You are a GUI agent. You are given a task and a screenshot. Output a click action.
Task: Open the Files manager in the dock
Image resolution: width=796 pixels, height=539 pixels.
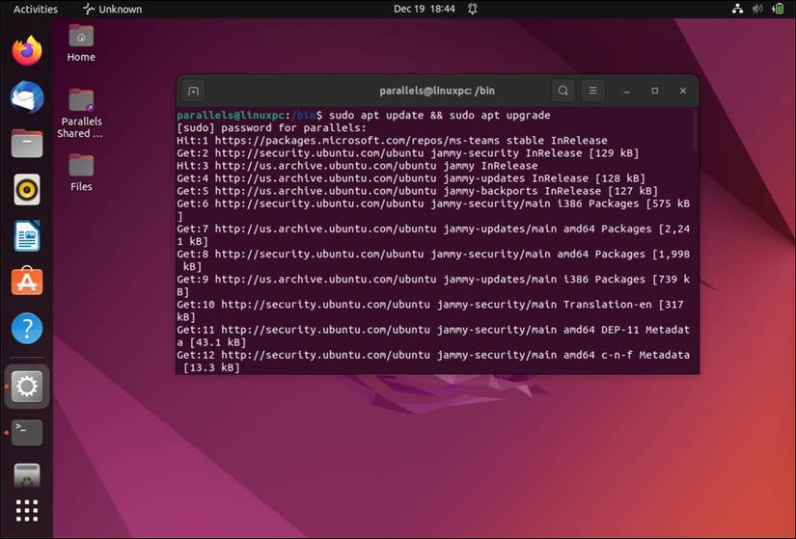27,143
